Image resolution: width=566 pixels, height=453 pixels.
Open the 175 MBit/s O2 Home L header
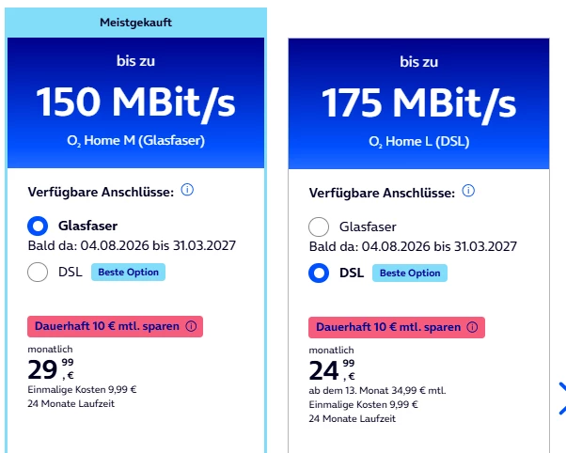[418, 103]
